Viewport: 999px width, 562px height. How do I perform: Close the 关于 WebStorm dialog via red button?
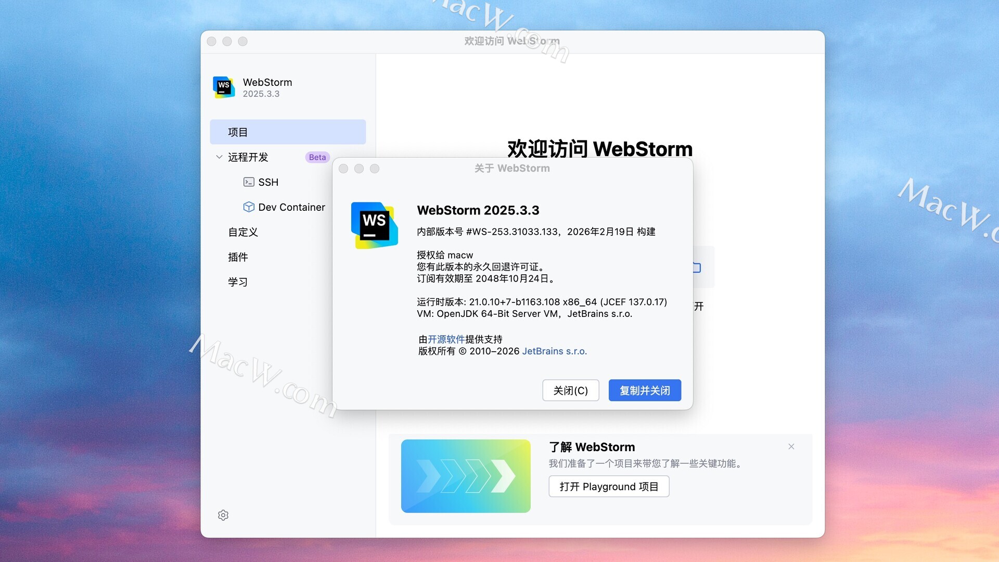343,169
